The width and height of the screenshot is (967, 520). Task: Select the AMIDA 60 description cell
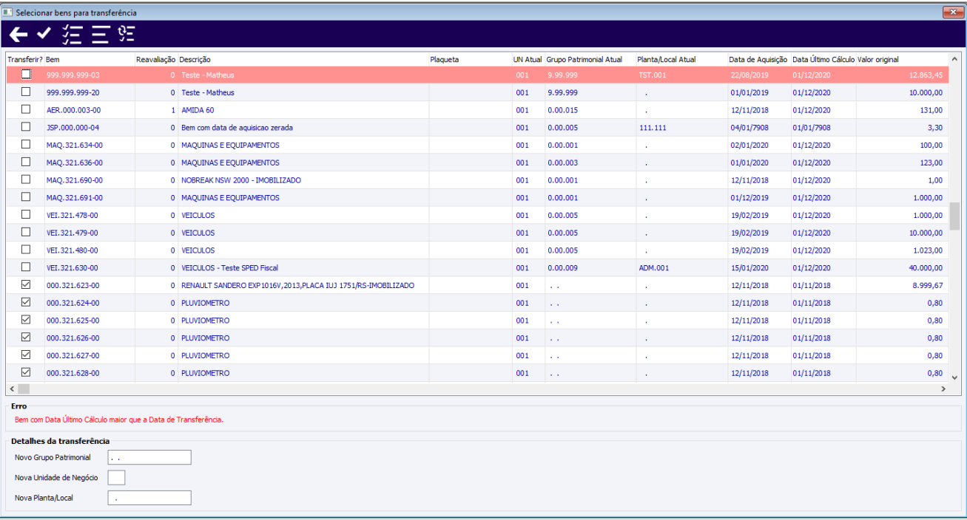(x=303, y=110)
